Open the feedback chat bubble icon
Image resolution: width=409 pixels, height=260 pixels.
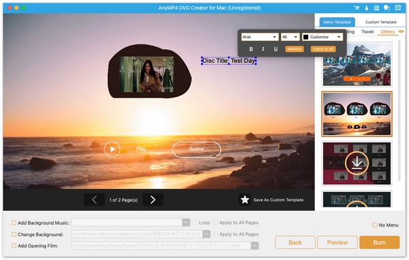(x=387, y=8)
